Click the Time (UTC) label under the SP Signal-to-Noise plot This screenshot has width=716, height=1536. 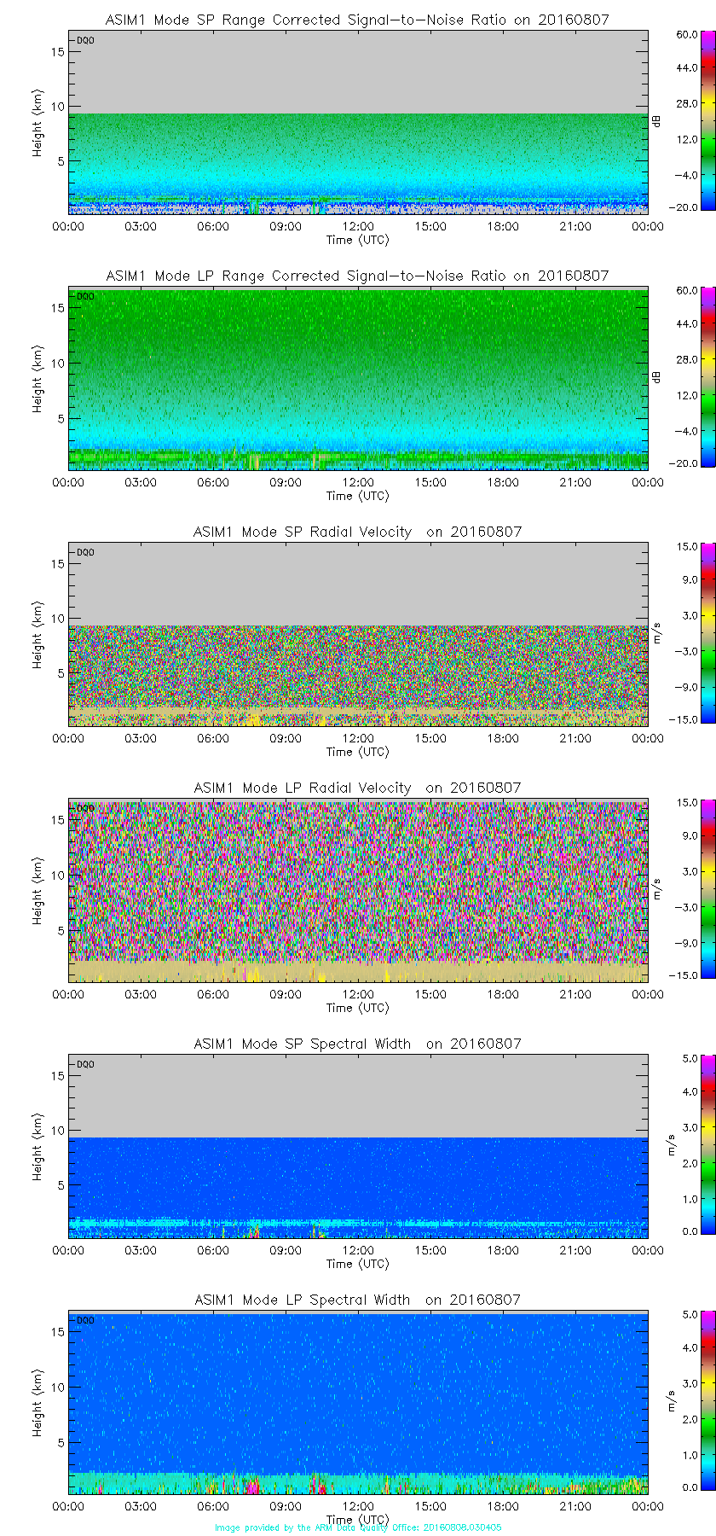(357, 240)
